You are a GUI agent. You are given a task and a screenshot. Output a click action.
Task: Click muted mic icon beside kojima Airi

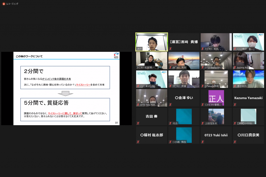[x=235, y=67]
